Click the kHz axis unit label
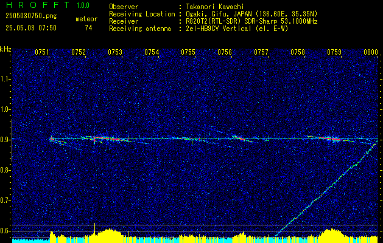The image size is (383, 243). click(6, 49)
